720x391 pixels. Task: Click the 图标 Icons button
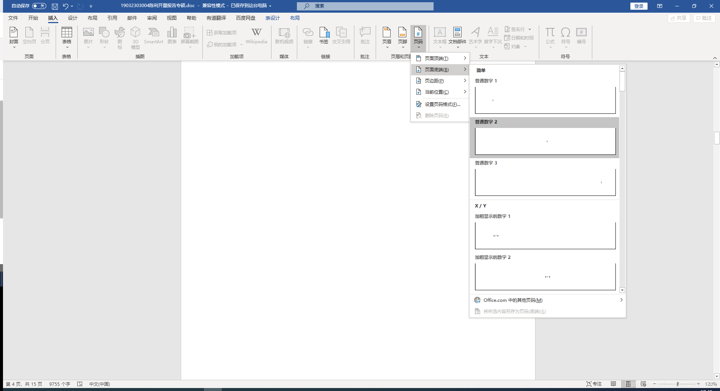(120, 38)
